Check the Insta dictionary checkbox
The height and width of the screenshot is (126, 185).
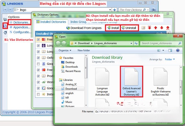38,94
